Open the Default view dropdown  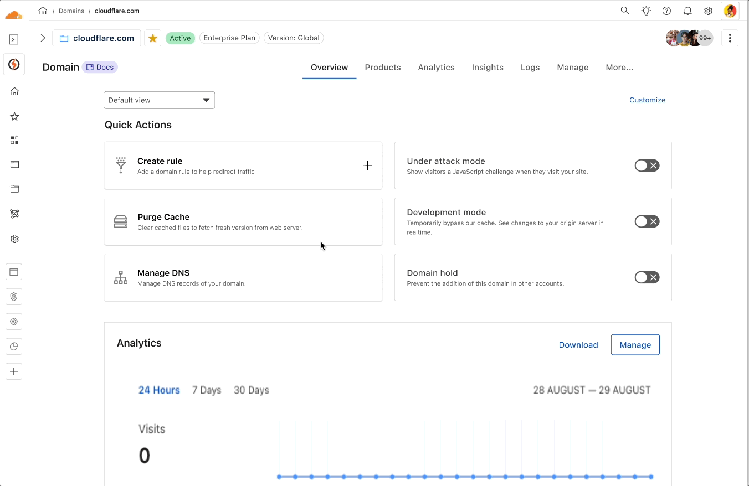(x=159, y=100)
